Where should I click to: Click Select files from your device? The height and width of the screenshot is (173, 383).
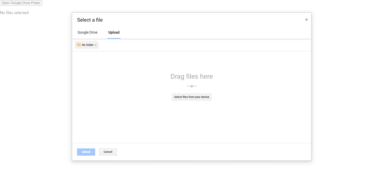pyautogui.click(x=191, y=97)
